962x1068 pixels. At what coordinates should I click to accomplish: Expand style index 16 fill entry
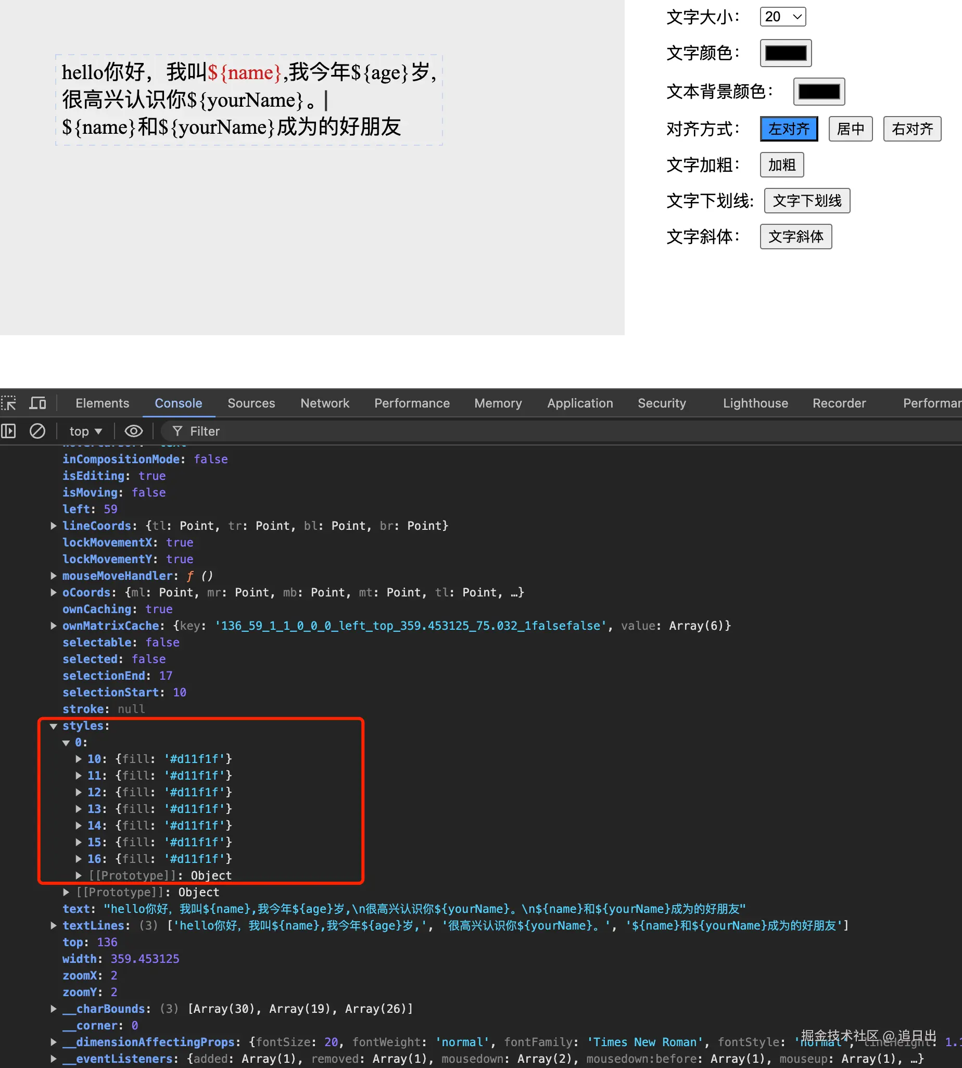[x=79, y=859]
